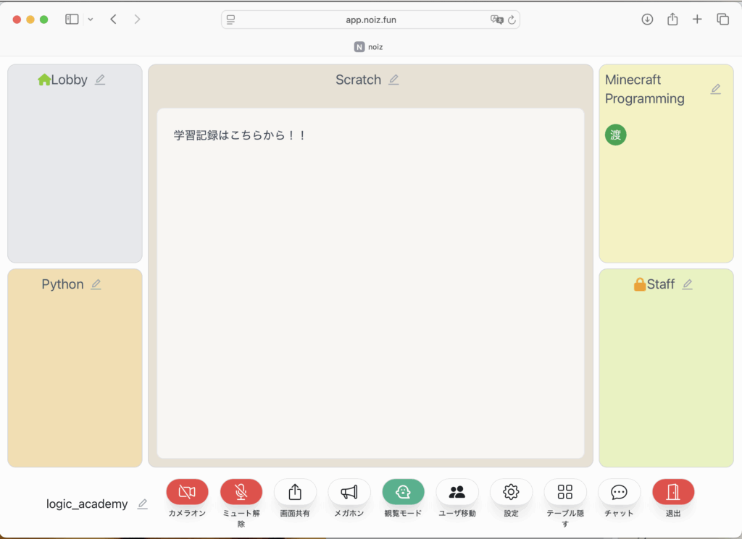
Task: Toggle viewing mode (観覧モード) button
Action: [x=403, y=492]
